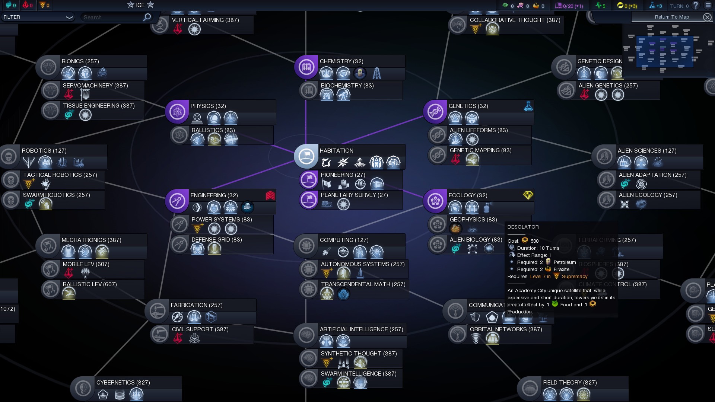Close tech web with X button
Viewport: 715px width, 402px height.
pyautogui.click(x=707, y=17)
